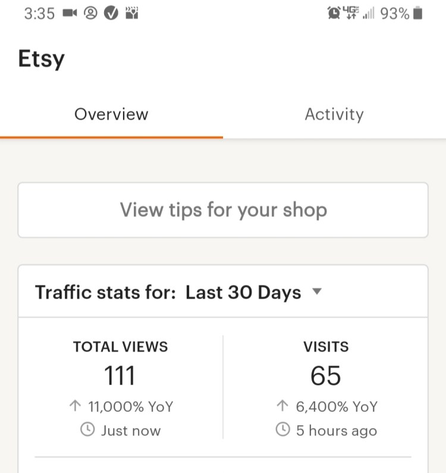Viewport: 446px width, 473px height.
Task: Click clock icon beside '5 hours ago'
Action: click(283, 430)
